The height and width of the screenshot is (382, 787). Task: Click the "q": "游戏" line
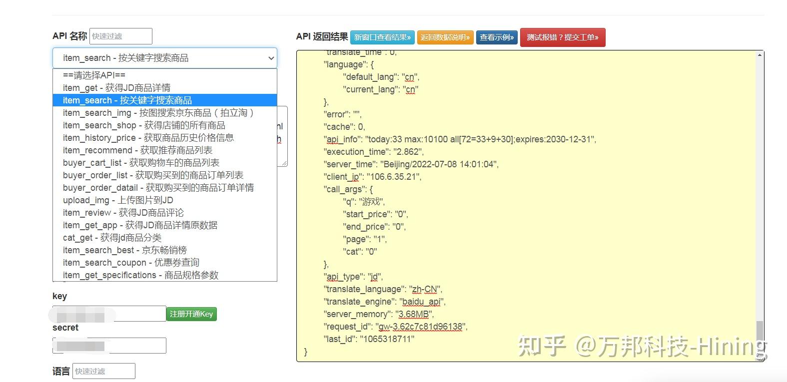pyautogui.click(x=364, y=202)
